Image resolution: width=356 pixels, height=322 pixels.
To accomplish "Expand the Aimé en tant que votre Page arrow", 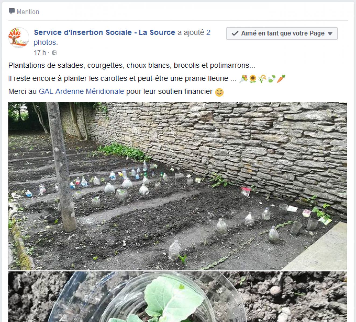I will (x=330, y=34).
